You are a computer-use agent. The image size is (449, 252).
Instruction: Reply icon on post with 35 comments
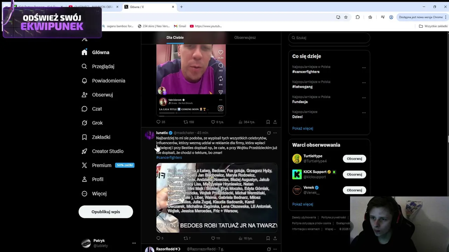158,122
